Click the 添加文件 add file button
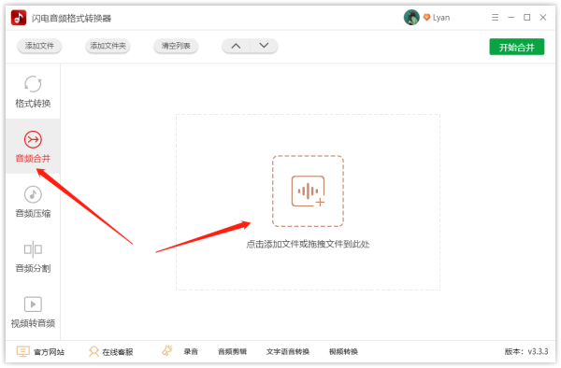This screenshot has height=368, width=561. 39,46
